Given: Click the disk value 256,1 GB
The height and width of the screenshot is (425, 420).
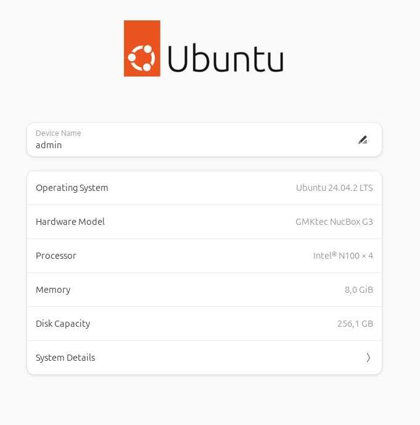Looking at the screenshot, I should pos(355,324).
